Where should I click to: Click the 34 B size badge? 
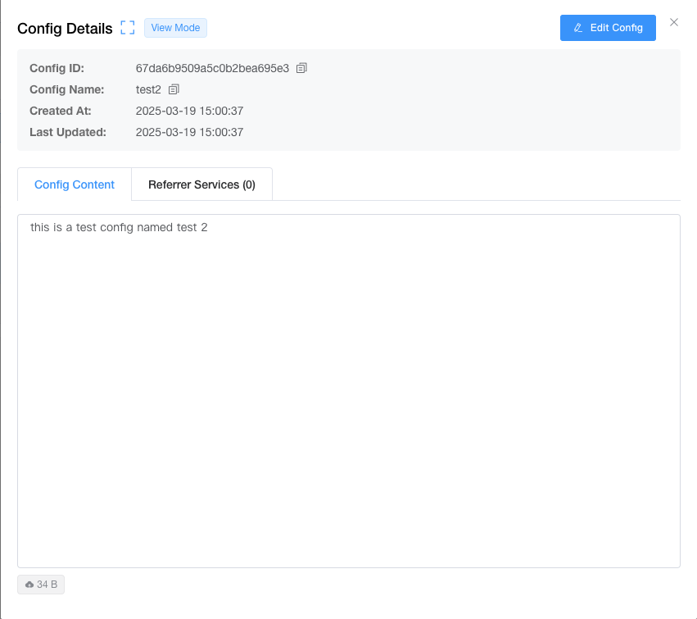[x=41, y=585]
